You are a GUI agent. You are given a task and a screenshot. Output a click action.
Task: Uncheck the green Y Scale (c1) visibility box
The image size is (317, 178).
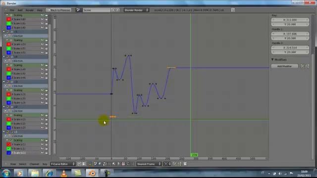click(8, 148)
